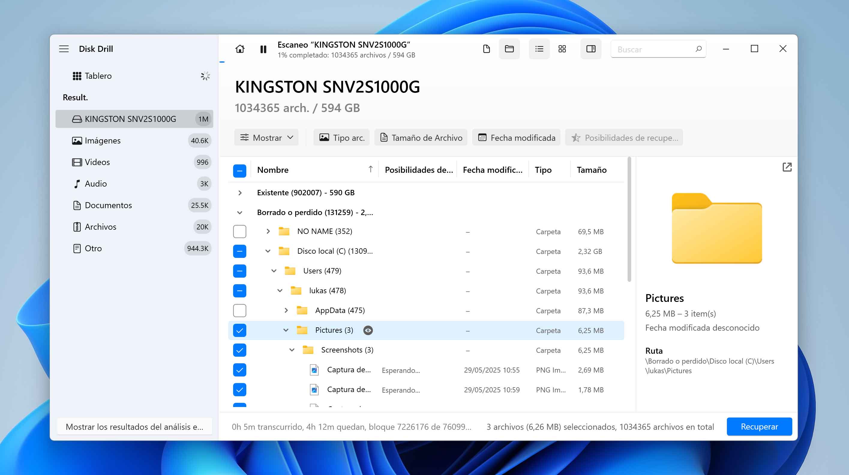Switch to folder view icon in toolbar
849x475 pixels.
point(509,49)
